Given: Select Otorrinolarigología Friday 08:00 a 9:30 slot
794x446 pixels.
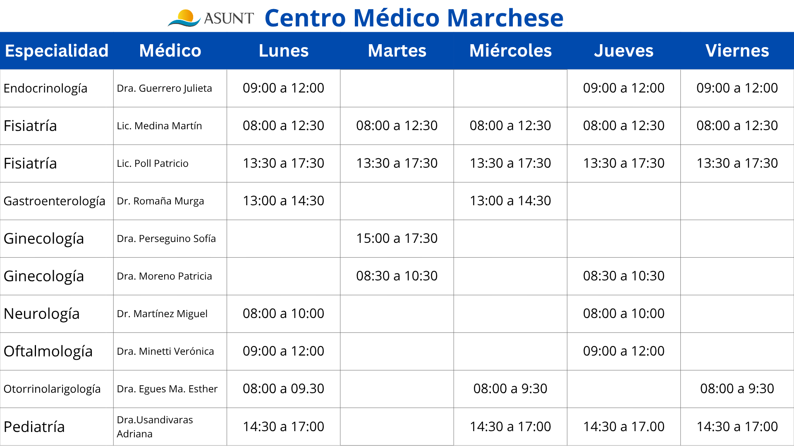Looking at the screenshot, I should tap(737, 389).
